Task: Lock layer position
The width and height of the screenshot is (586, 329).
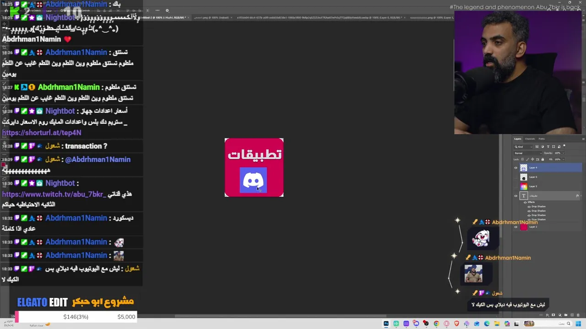Action: [532, 159]
